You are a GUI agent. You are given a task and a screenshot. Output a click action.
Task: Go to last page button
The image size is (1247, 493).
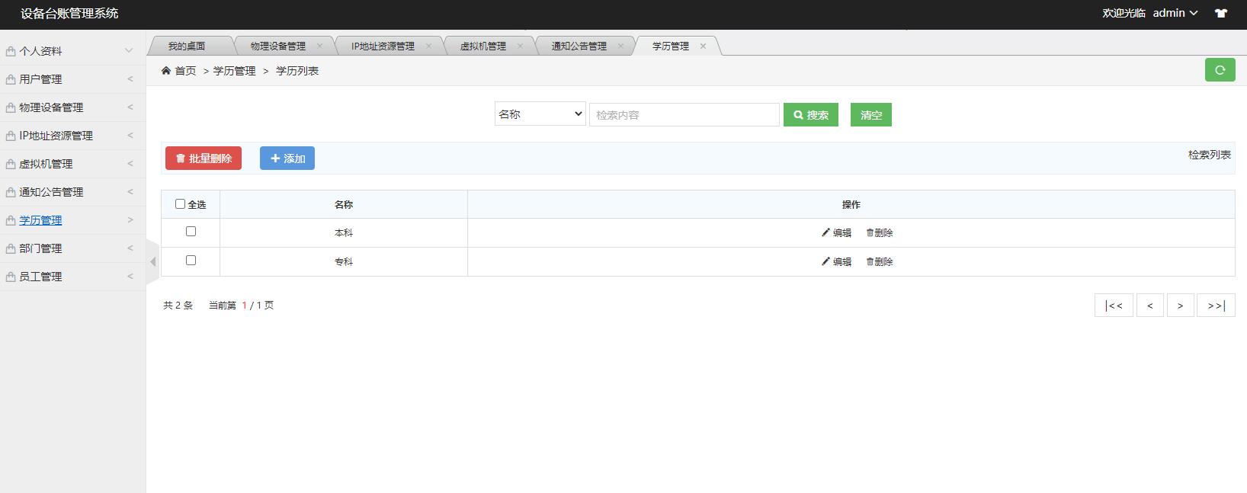[1217, 305]
